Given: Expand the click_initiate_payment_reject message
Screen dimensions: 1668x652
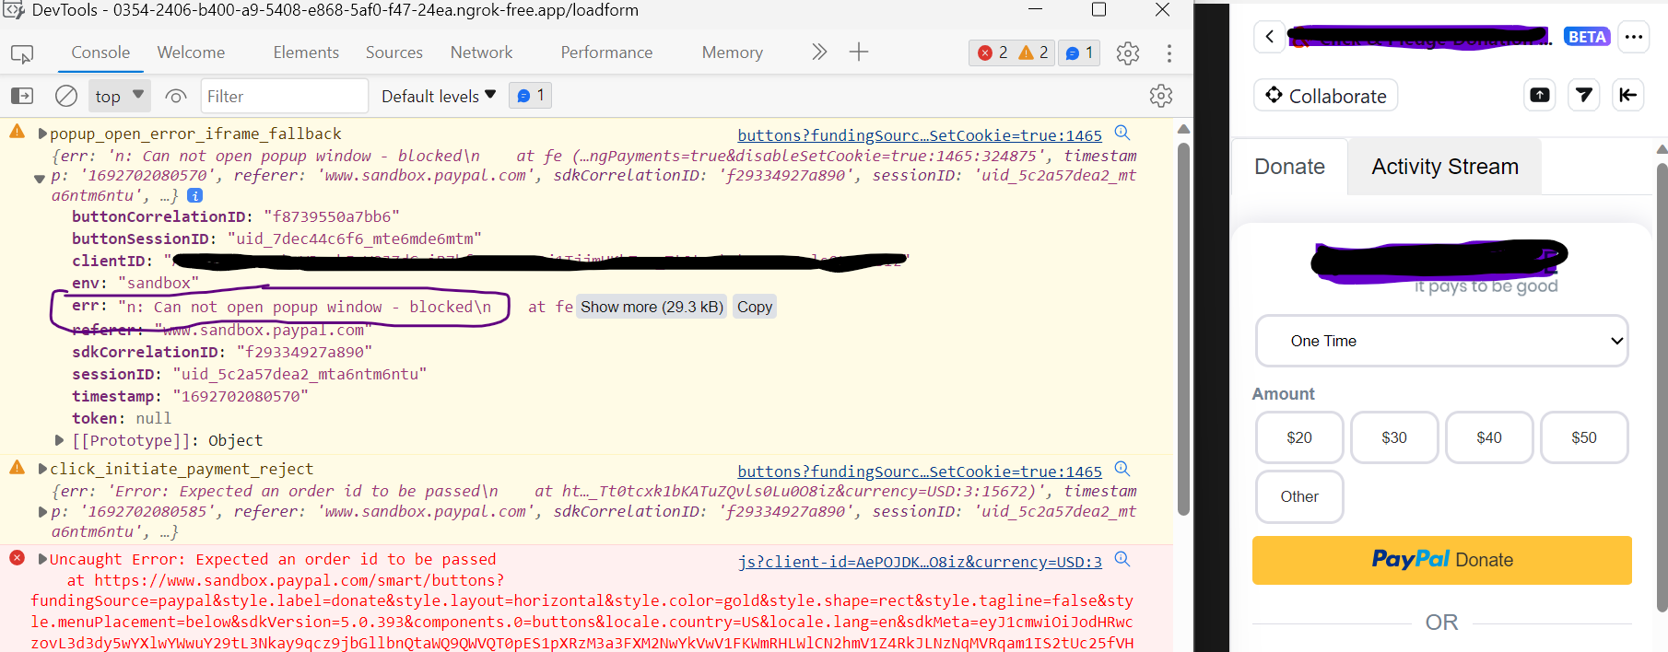Looking at the screenshot, I should 42,469.
